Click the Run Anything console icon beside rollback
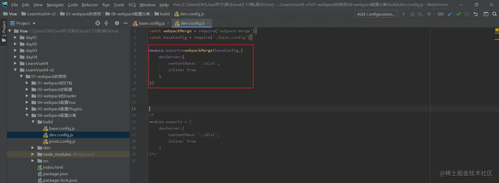Viewport: 499px width, 183px height. (x=486, y=14)
